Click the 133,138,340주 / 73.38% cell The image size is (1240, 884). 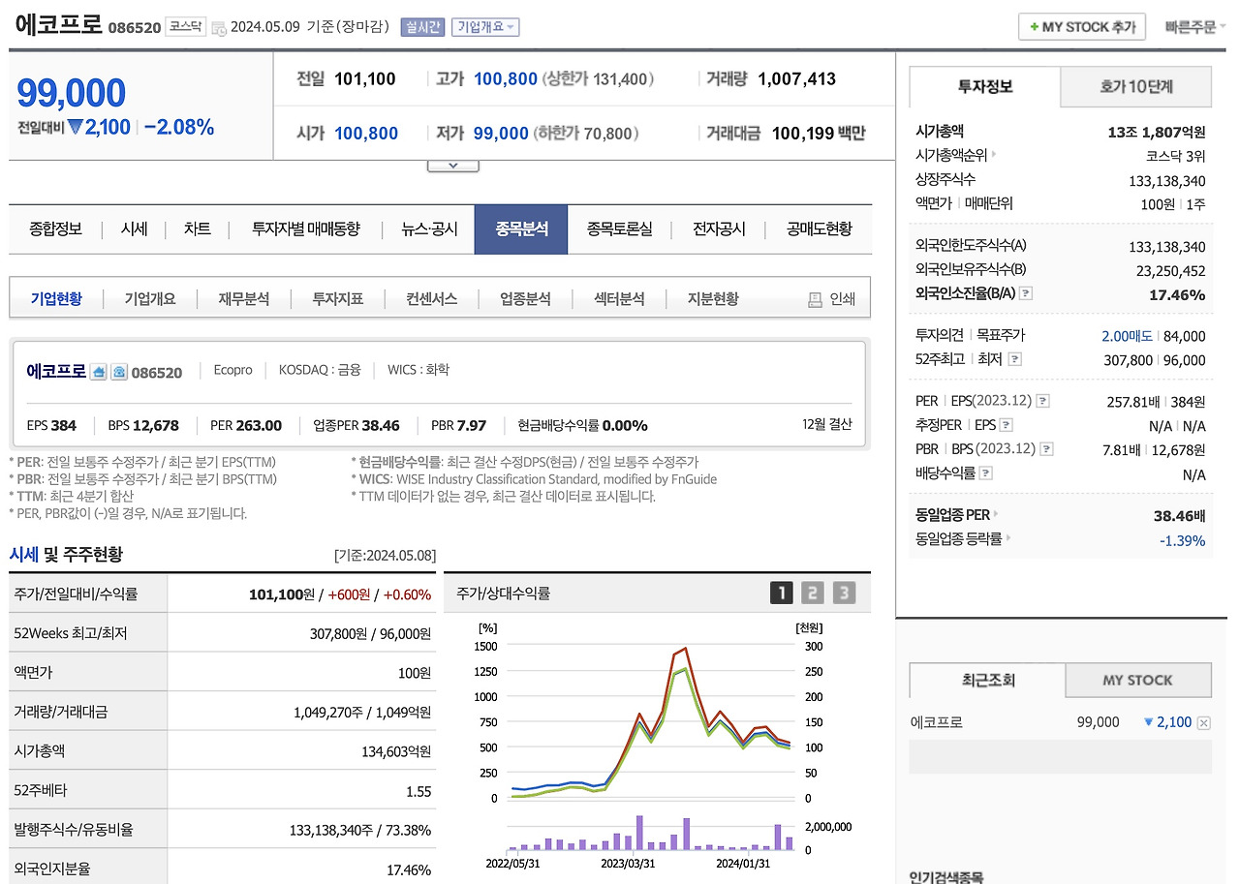click(x=360, y=830)
